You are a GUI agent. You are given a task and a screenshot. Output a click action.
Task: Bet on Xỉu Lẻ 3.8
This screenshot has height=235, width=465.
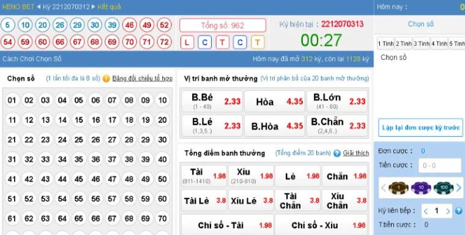point(251,200)
